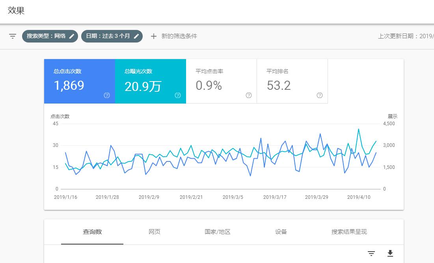Screen dimensions: 434x263
Task: Click the 2019/3/5 date label on chart
Action: coord(233,197)
